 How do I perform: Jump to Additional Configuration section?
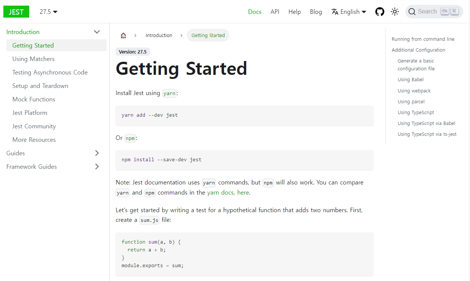(418, 50)
